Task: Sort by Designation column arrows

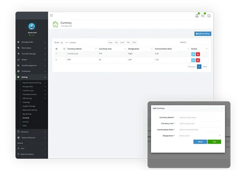Action: click(x=152, y=49)
